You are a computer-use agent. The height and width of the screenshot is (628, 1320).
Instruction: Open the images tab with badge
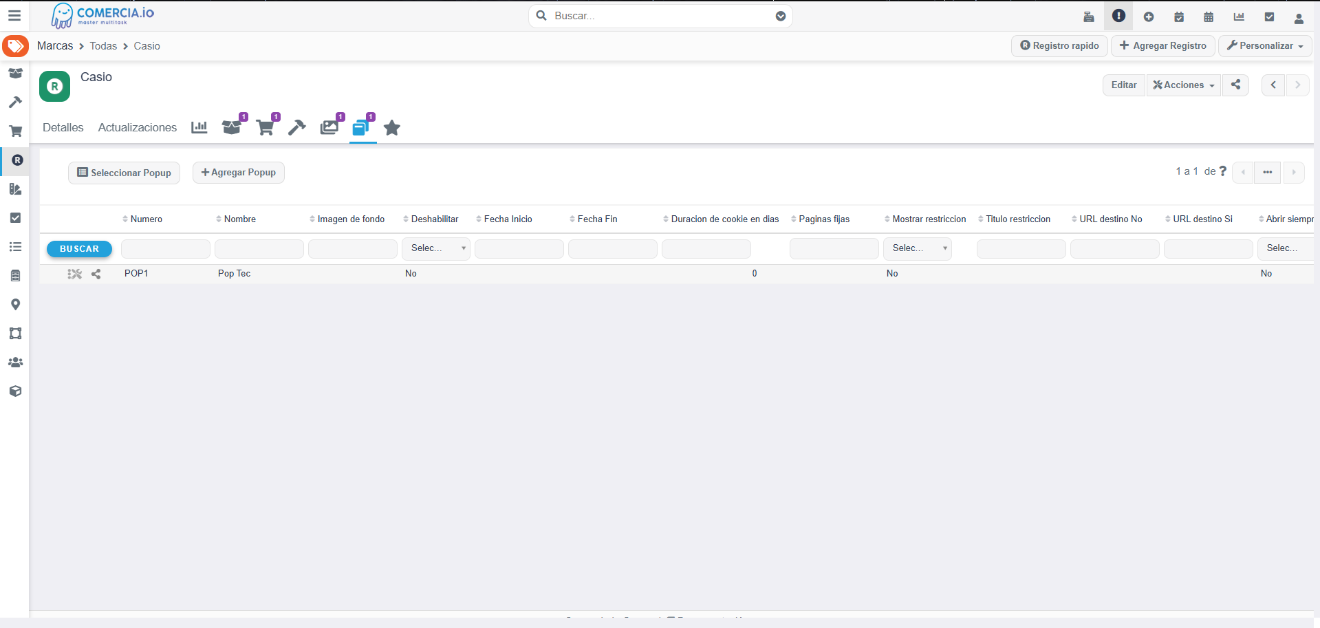(x=330, y=127)
